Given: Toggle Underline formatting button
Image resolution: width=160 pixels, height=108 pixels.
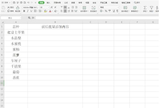Looking at the screenshot, I should coord(31,11).
